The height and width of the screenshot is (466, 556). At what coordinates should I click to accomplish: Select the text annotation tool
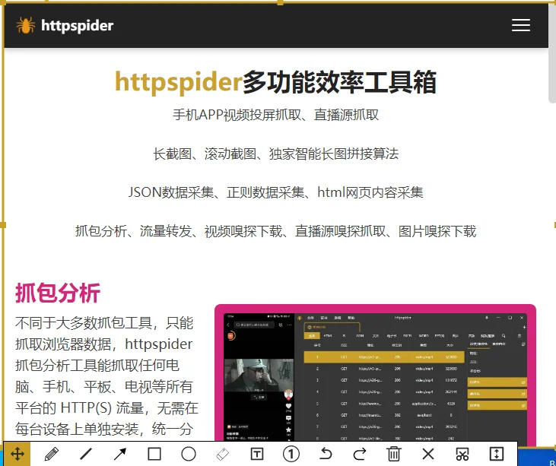tap(257, 454)
